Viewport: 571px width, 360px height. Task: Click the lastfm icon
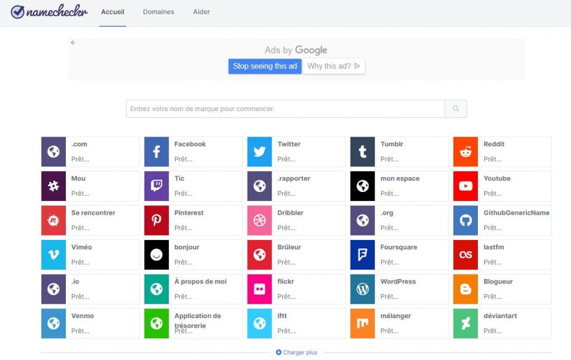(x=466, y=255)
